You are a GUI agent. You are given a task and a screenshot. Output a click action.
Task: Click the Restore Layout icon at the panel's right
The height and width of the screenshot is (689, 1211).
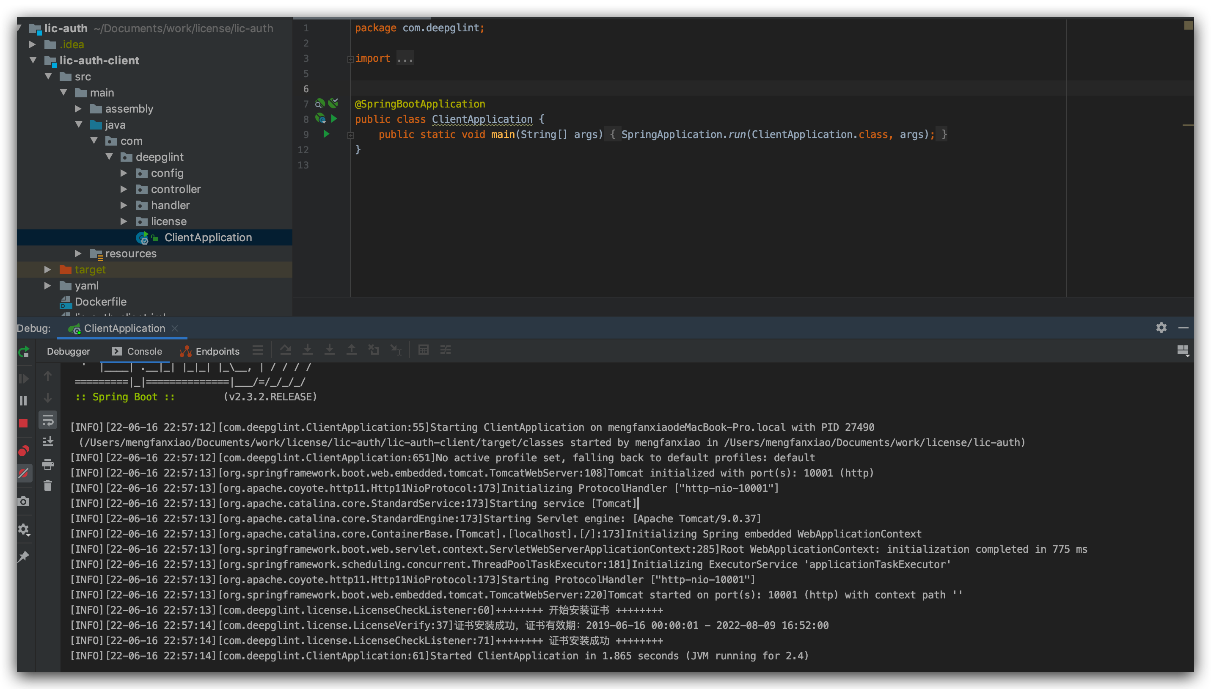click(x=1183, y=351)
